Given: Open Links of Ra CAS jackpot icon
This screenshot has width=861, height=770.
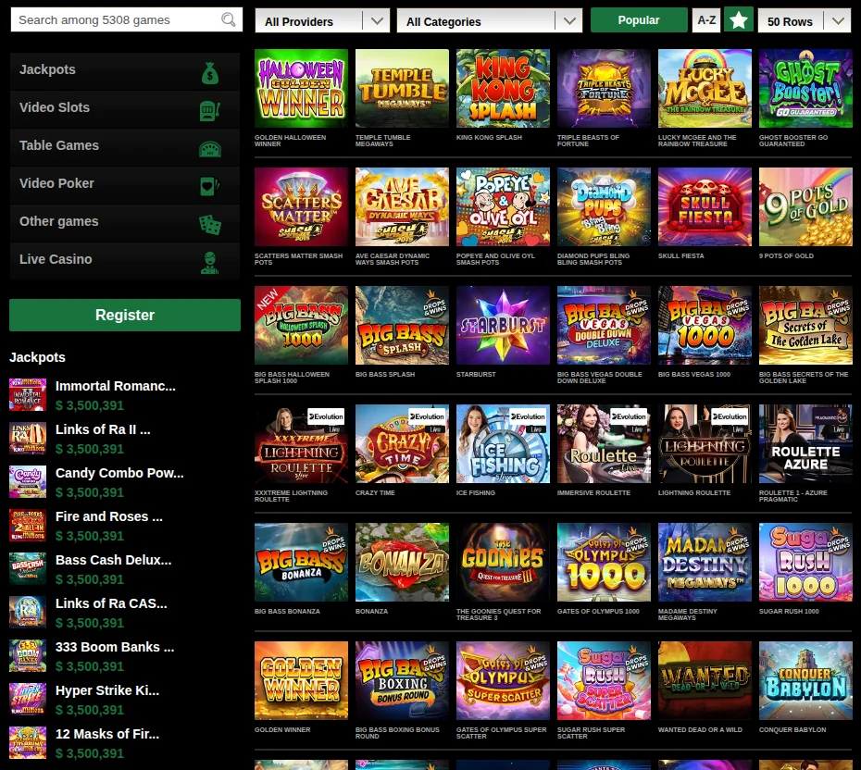Looking at the screenshot, I should 28,612.
